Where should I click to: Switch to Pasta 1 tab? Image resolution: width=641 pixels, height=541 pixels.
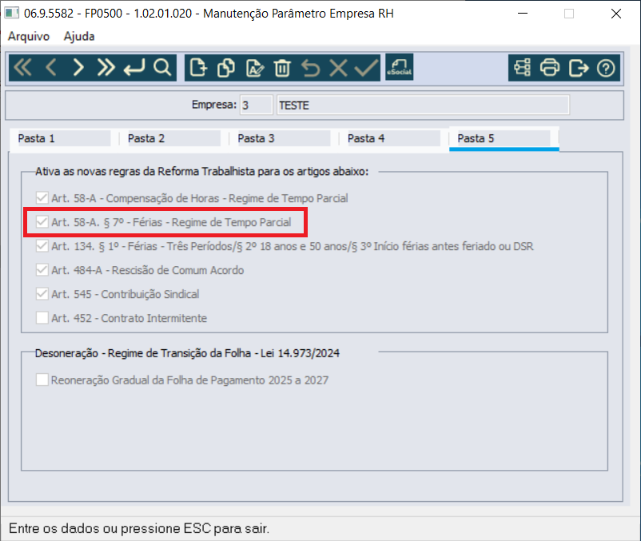(64, 138)
